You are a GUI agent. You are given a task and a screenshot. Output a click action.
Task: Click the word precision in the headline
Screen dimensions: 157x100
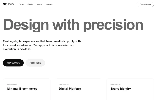(x=113, y=25)
